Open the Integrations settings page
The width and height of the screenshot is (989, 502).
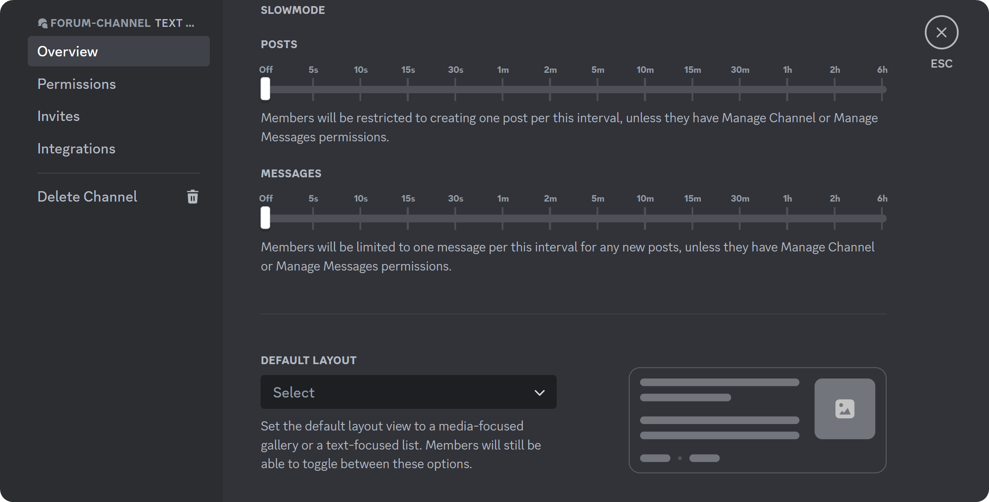(x=76, y=148)
